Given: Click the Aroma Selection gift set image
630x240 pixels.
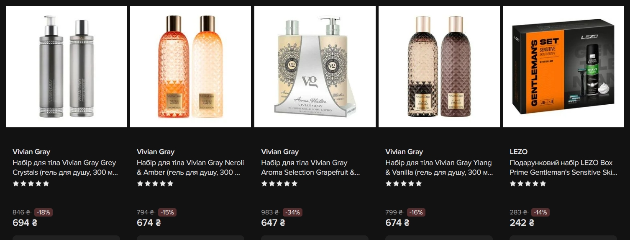Looking at the screenshot, I should pyautogui.click(x=315, y=67).
